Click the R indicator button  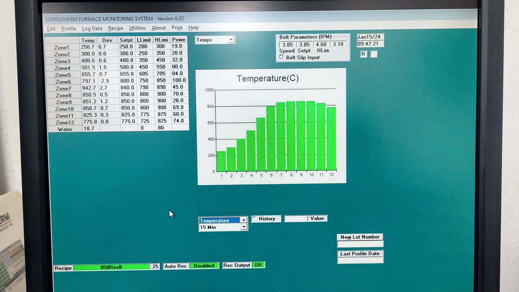tap(363, 54)
